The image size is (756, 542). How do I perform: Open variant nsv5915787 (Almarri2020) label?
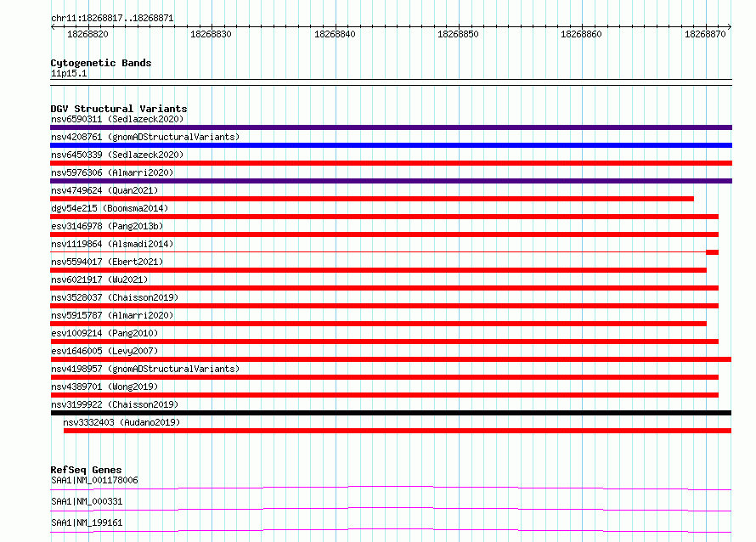112,315
